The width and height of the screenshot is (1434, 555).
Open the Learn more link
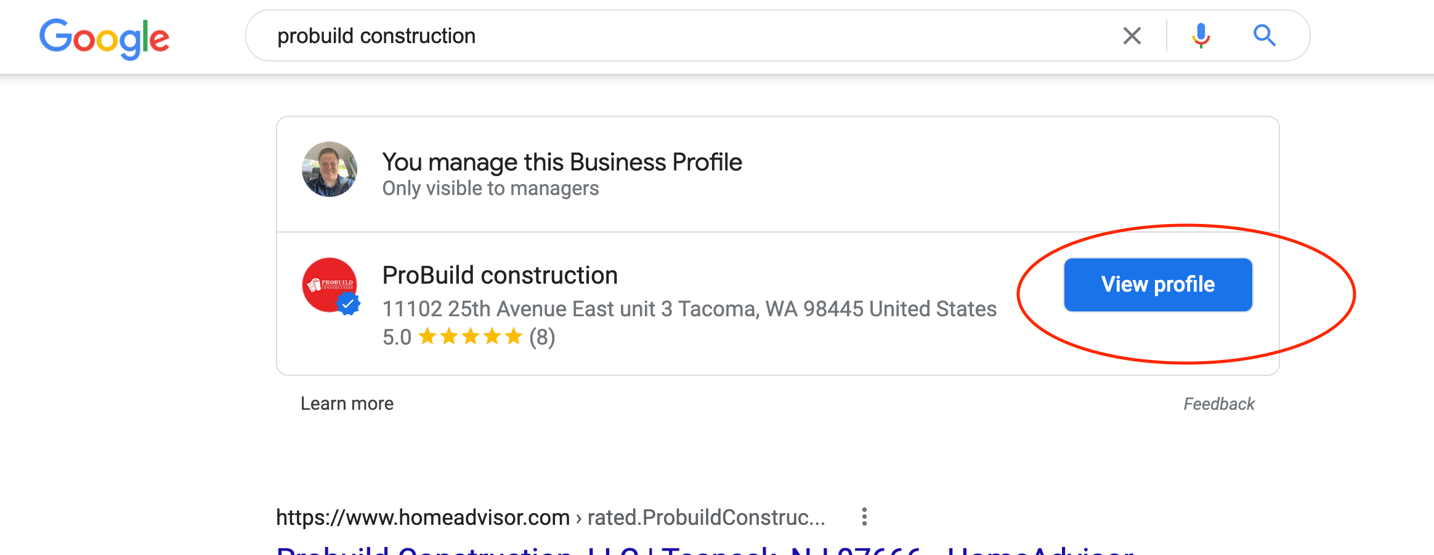tap(347, 403)
